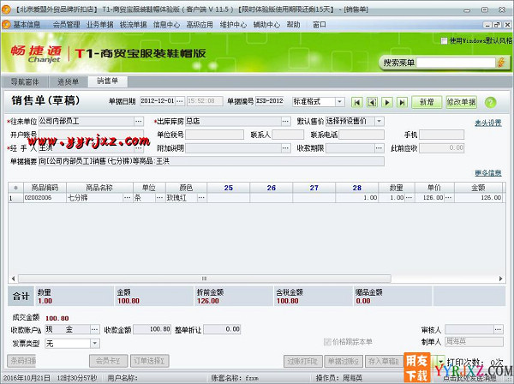514x384 pixels.
Task: Click the 订单选择 button
Action: pyautogui.click(x=149, y=361)
